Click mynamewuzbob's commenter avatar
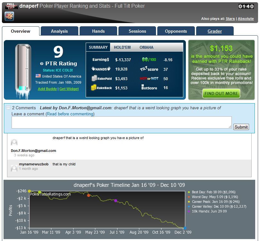260x241 pixels. pyautogui.click(x=14, y=168)
